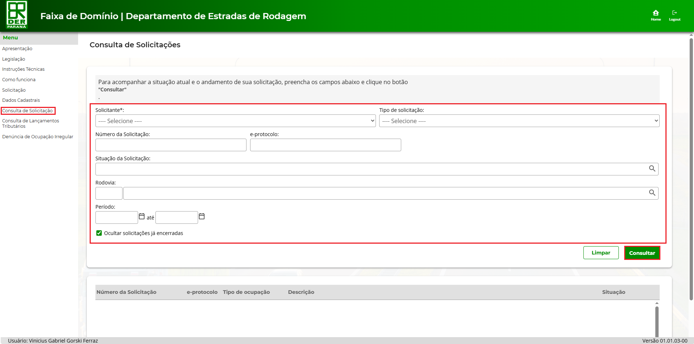The width and height of the screenshot is (694, 344).
Task: Focus the Número da Solicitação input
Action: click(171, 145)
